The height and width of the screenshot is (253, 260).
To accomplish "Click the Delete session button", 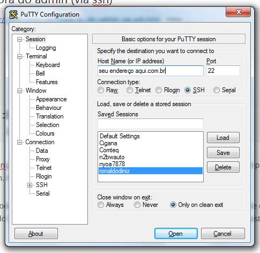I will coord(223,167).
